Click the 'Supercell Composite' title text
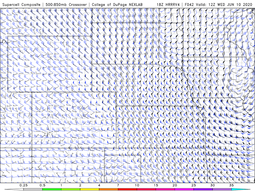 [x=21, y=5]
